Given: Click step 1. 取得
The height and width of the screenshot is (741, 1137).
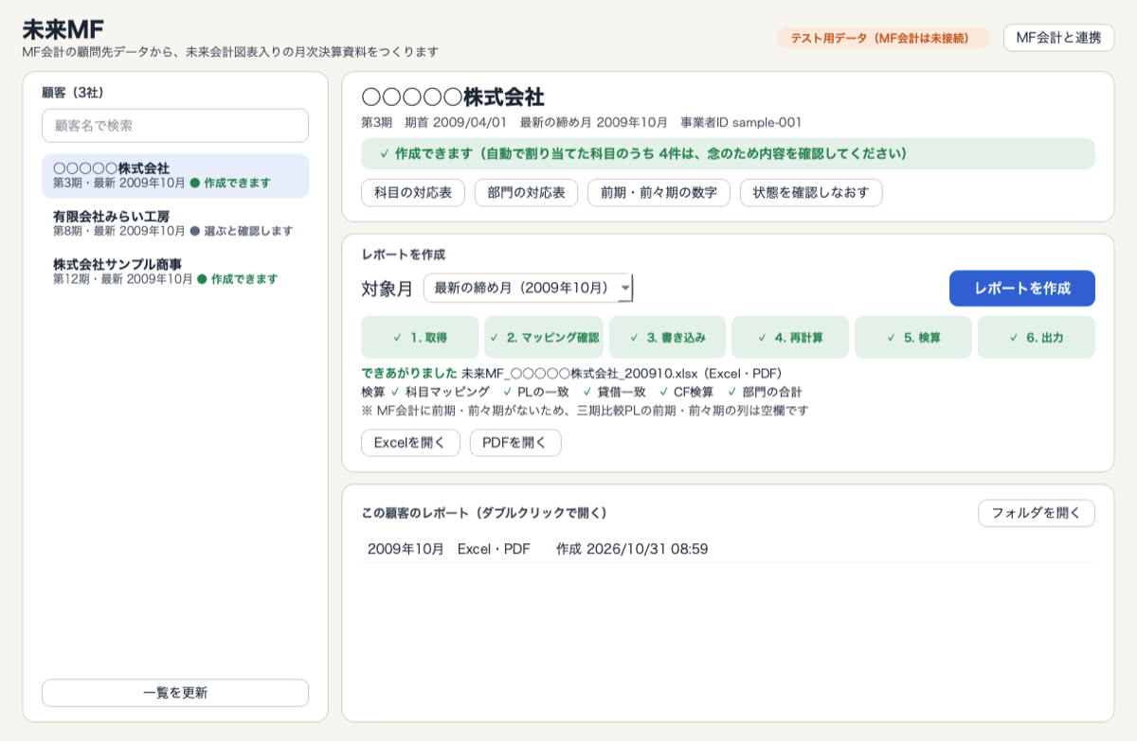Looking at the screenshot, I should [420, 337].
